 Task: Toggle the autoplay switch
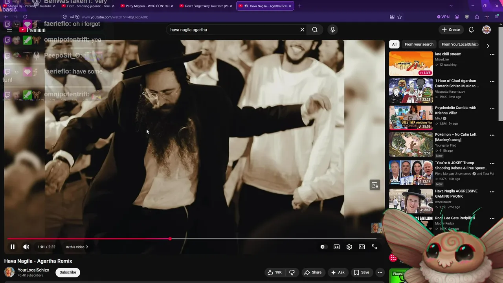pos(323,247)
